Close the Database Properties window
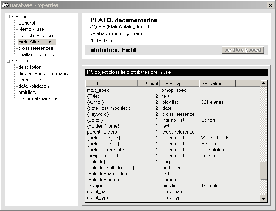 (270, 5)
